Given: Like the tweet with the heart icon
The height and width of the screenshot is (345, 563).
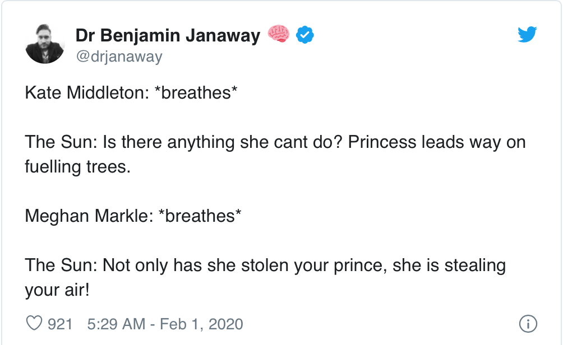Looking at the screenshot, I should pos(35,324).
